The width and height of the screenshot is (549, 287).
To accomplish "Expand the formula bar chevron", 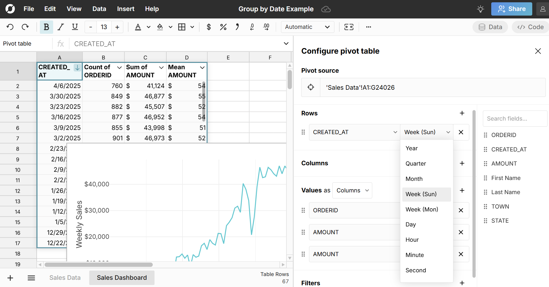I will tap(286, 44).
